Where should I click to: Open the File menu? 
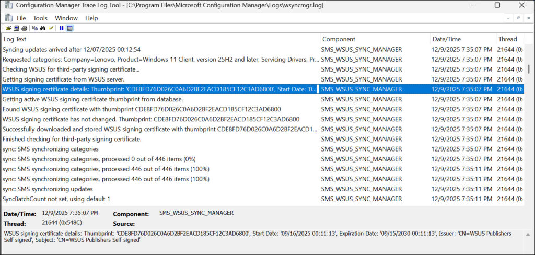click(21, 18)
